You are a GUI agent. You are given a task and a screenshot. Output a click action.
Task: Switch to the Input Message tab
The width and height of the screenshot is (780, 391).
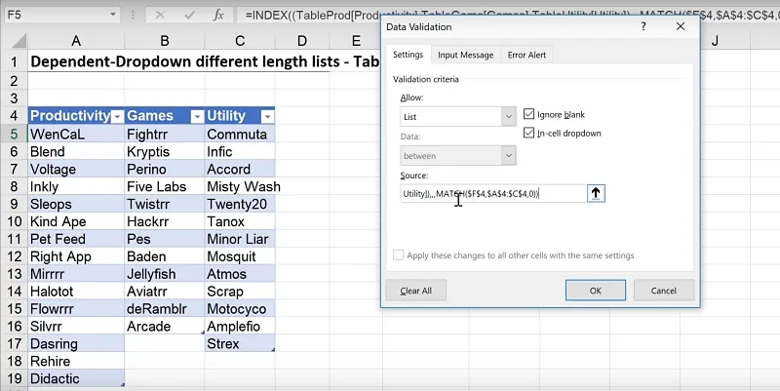[465, 56]
